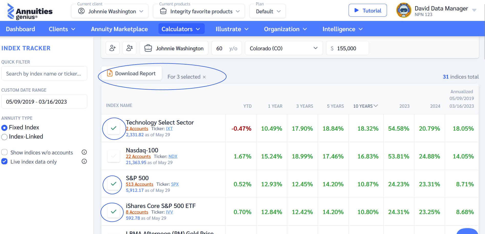Click the add multiple clients icon button

point(130,48)
